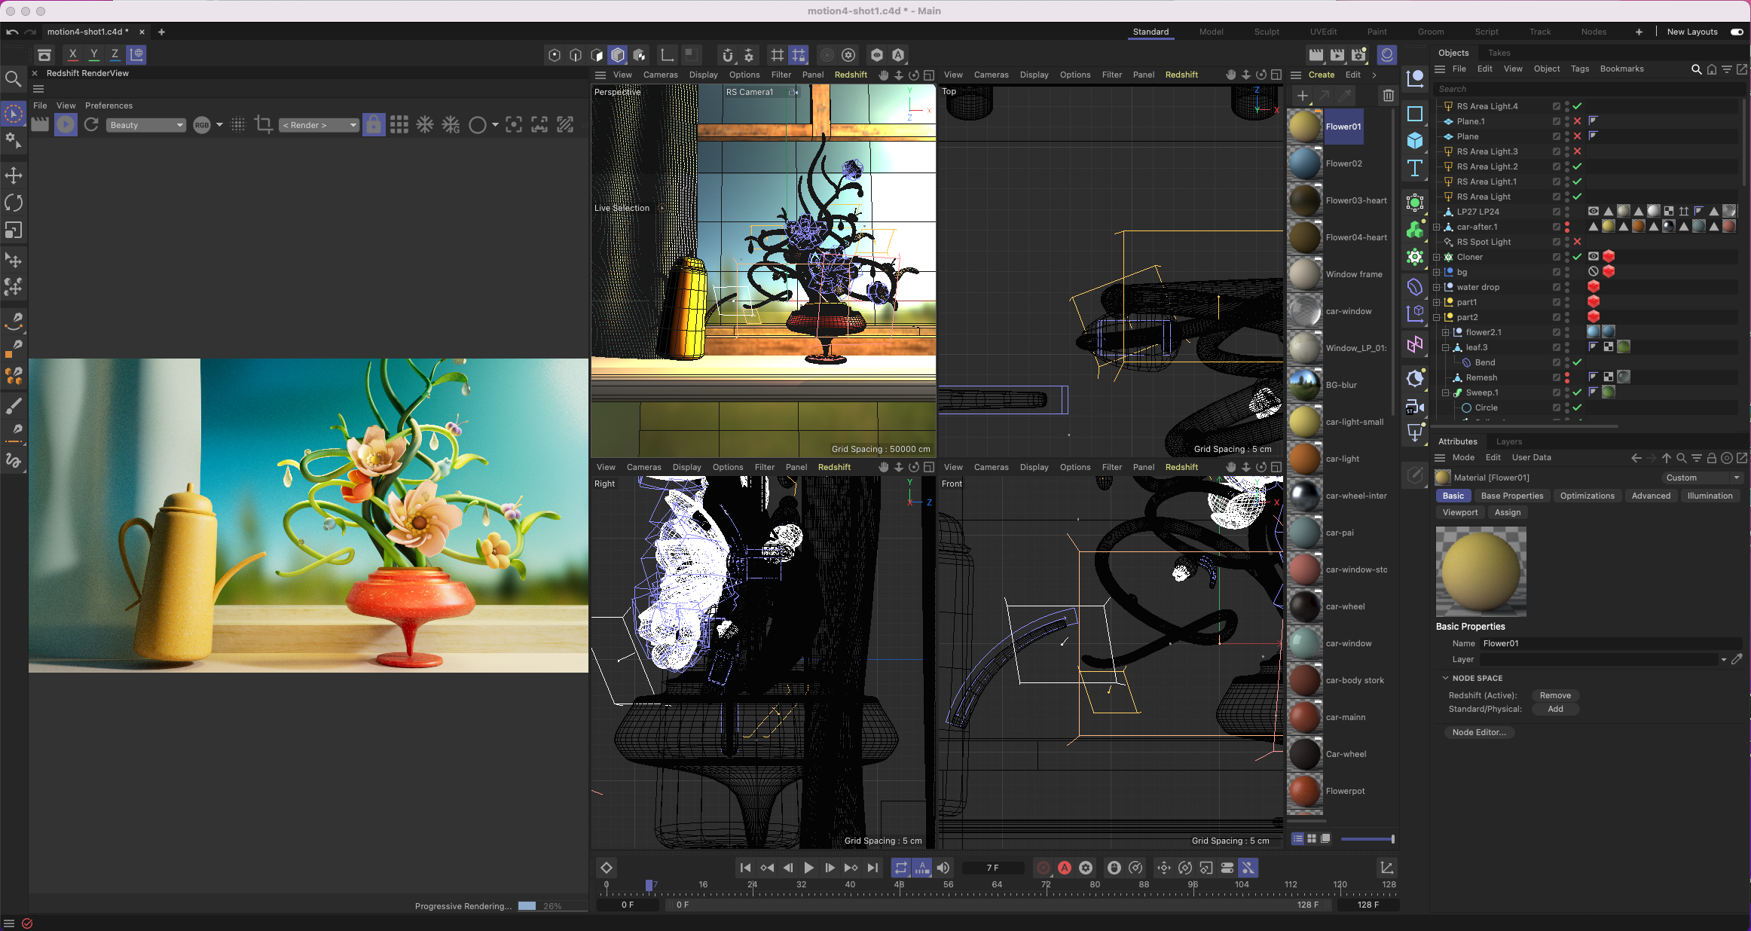Delete material using the trash icon

point(1388,96)
